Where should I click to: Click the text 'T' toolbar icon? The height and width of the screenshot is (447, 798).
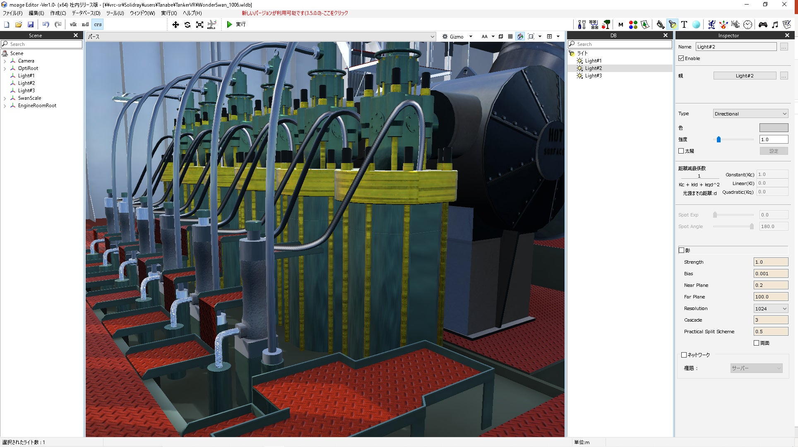pyautogui.click(x=684, y=24)
